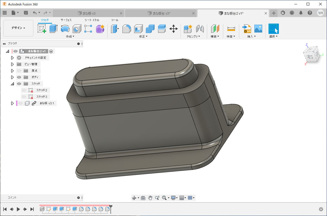
Task: Select the Revolve tool icon
Action: 65,28
